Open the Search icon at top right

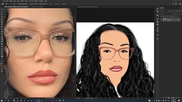[x=173, y=4]
